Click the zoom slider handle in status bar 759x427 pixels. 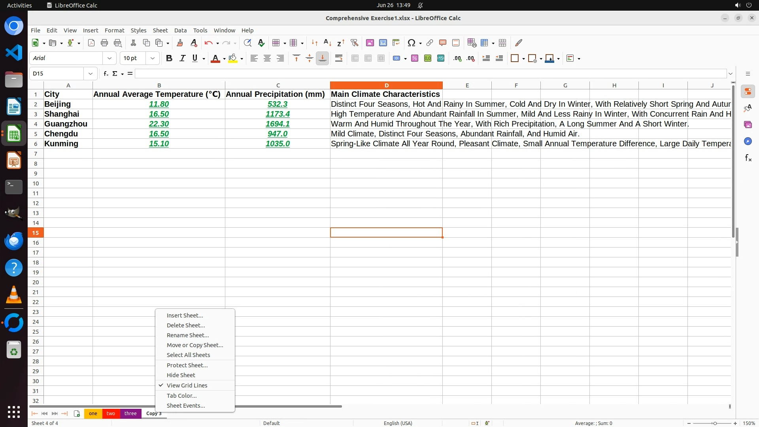point(715,423)
